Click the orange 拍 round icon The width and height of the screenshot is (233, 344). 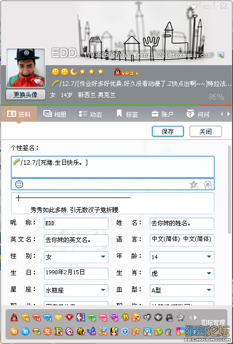pyautogui.click(x=14, y=331)
